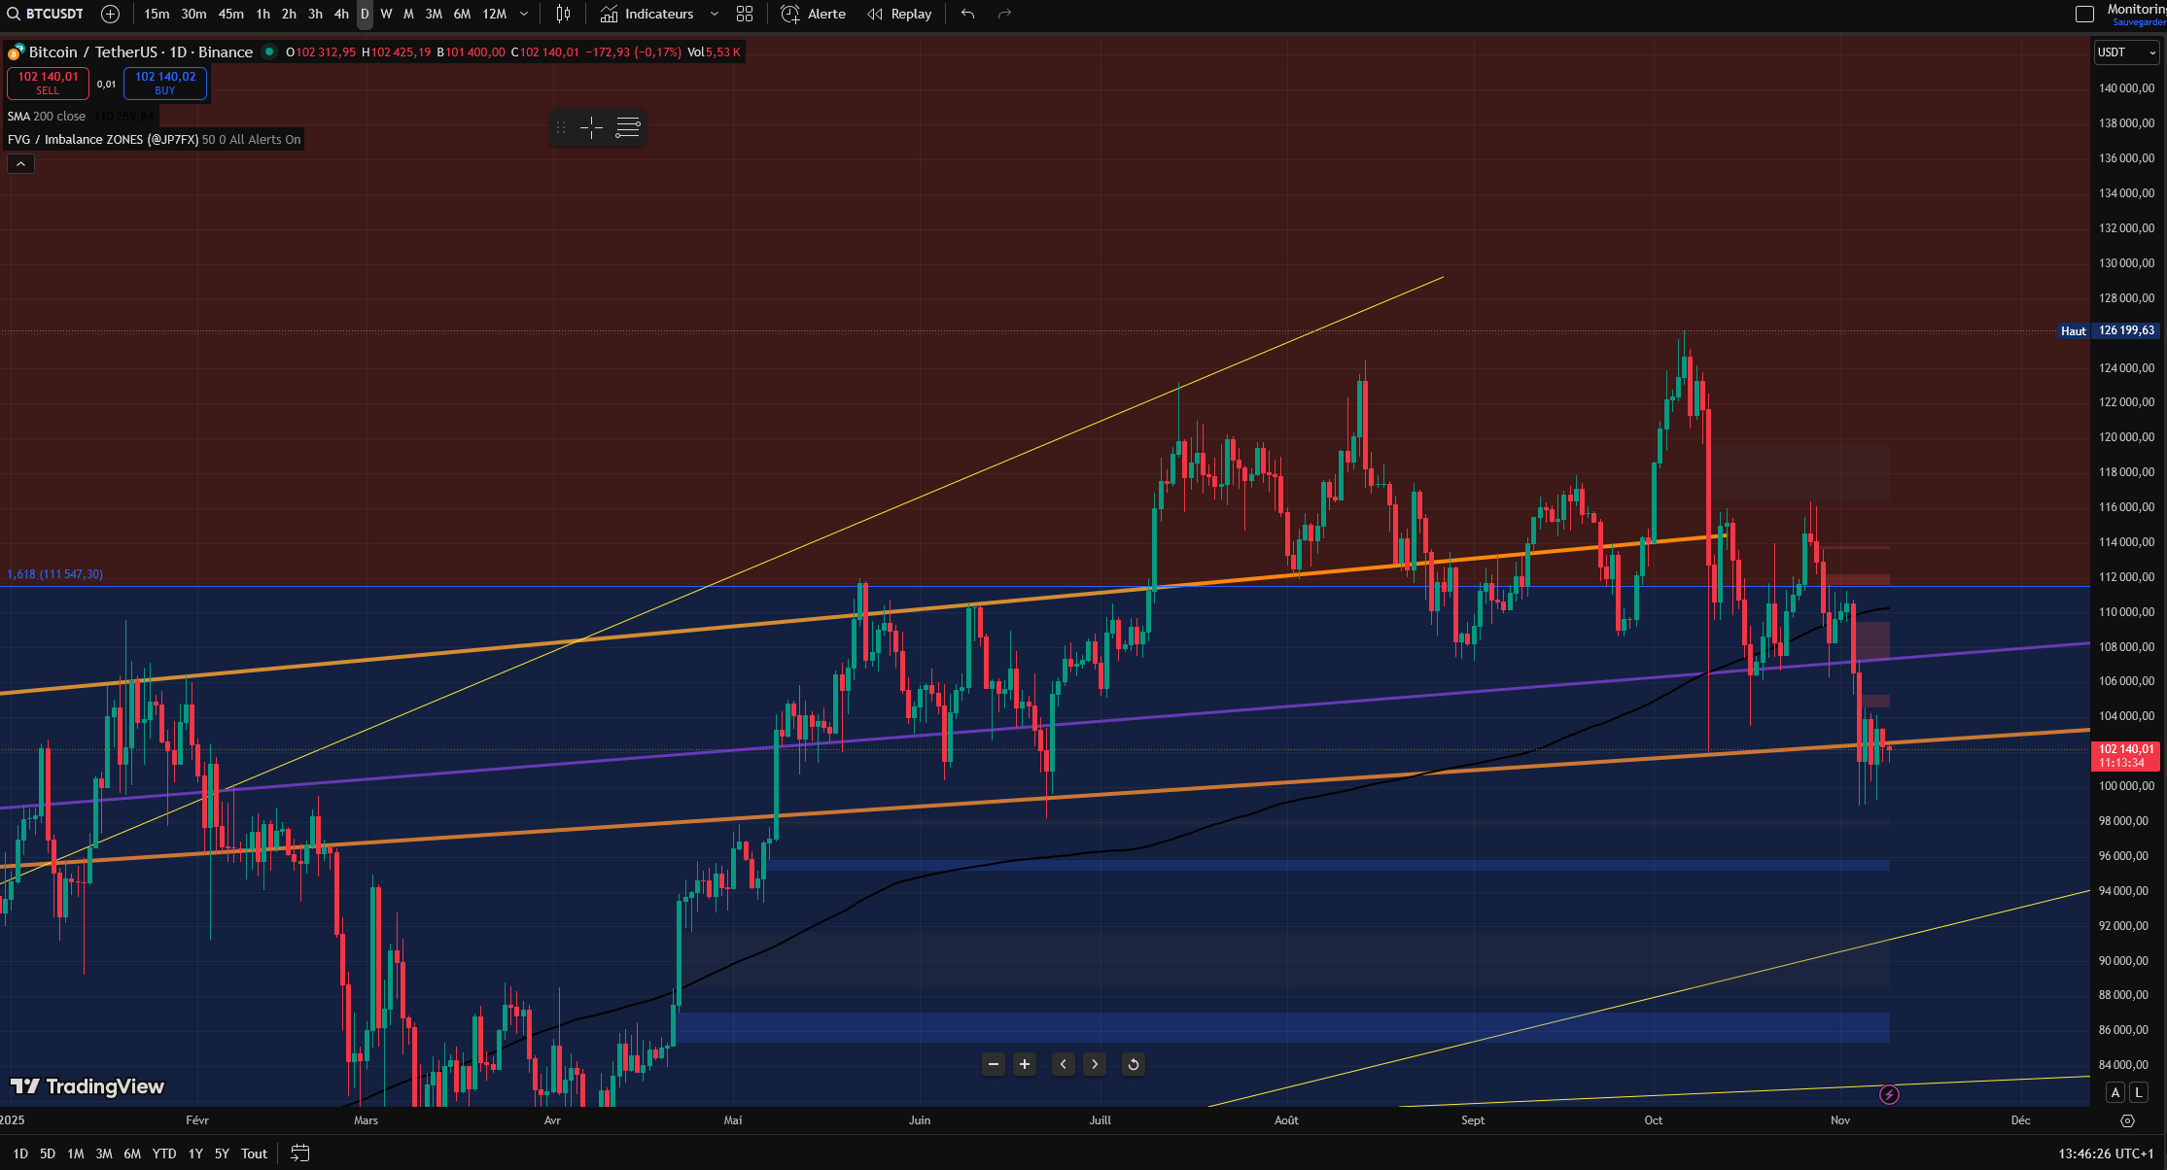
Task: Expand the timeframe list chevron after 12M
Action: click(524, 14)
